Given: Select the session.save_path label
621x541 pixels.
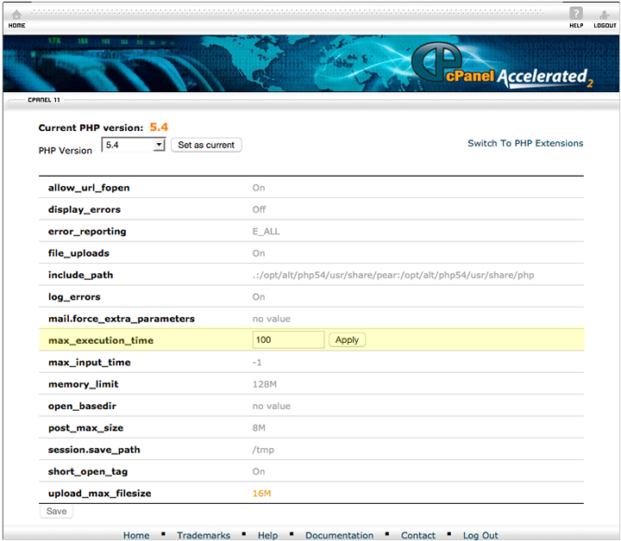Looking at the screenshot, I should pos(94,450).
